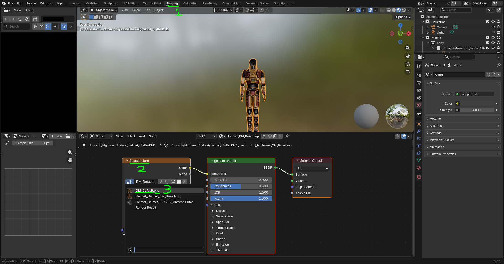Viewport: 504px width, 264px height.
Task: Open the Object Mode dropdown
Action: [104, 10]
